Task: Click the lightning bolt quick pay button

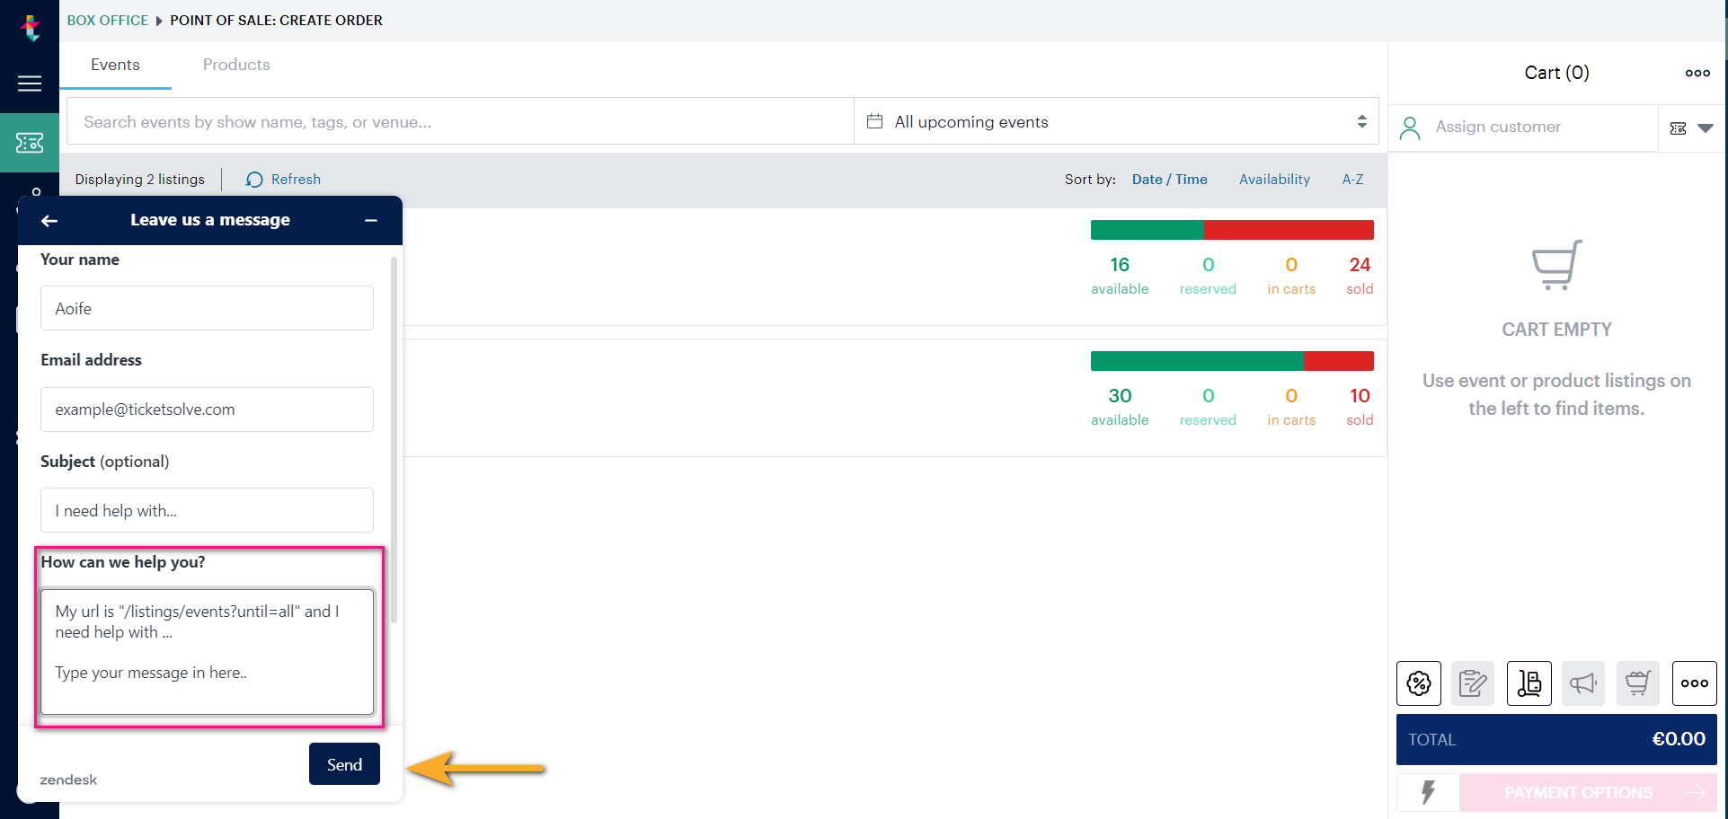Action: pyautogui.click(x=1428, y=792)
